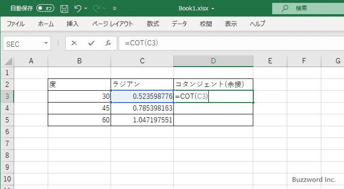Select column B header
Image resolution: width=344 pixels, height=189 pixels.
point(79,61)
